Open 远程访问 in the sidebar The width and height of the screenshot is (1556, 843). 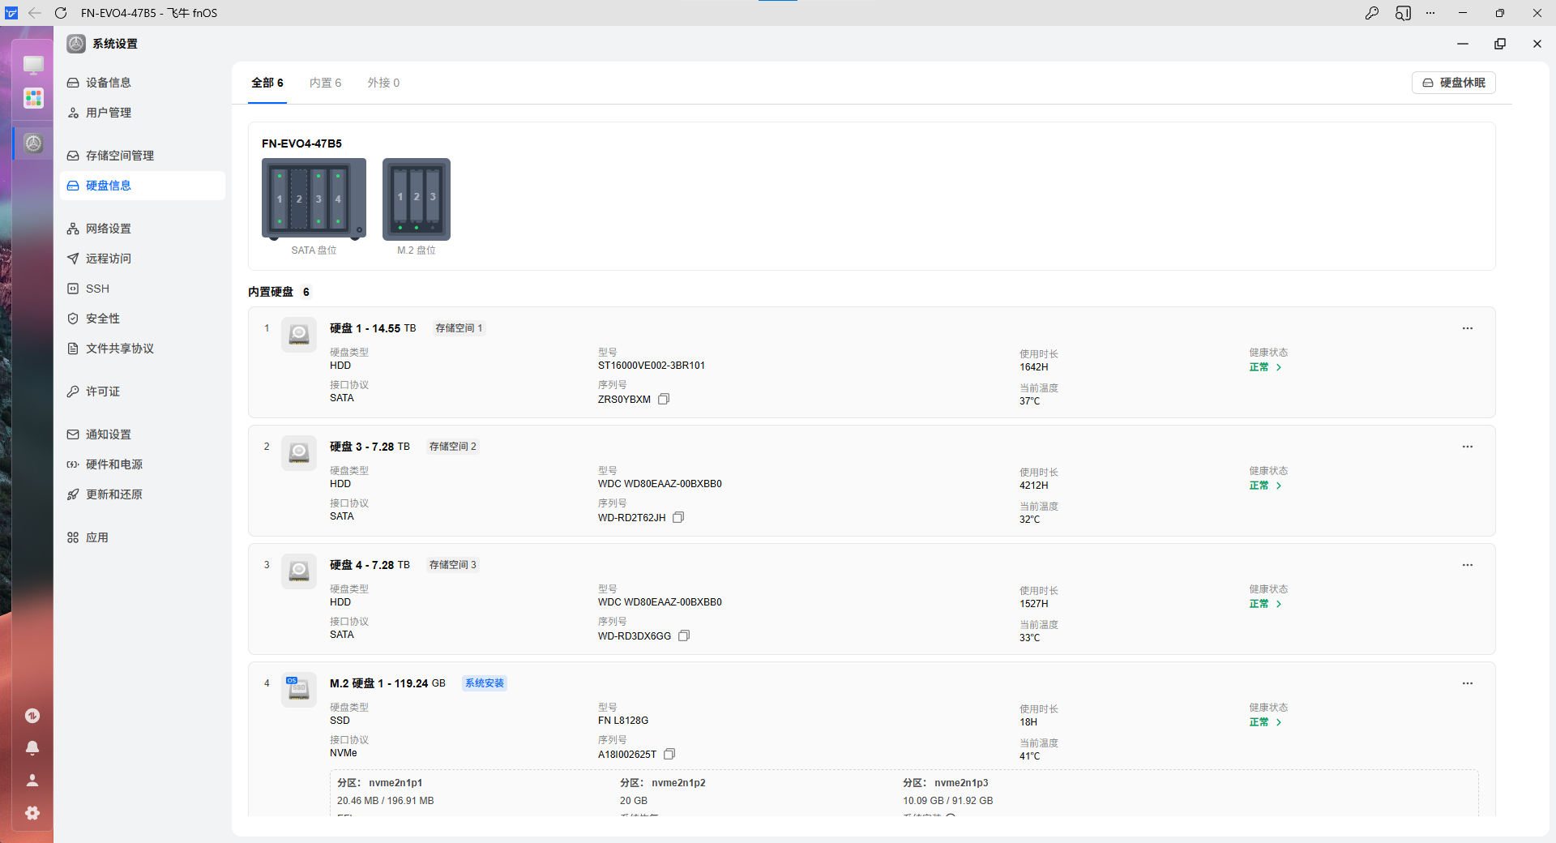(143, 259)
